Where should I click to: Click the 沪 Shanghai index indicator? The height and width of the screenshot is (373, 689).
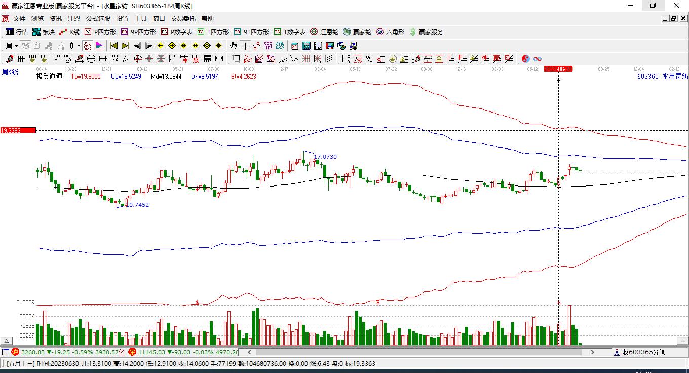[x=15, y=352]
